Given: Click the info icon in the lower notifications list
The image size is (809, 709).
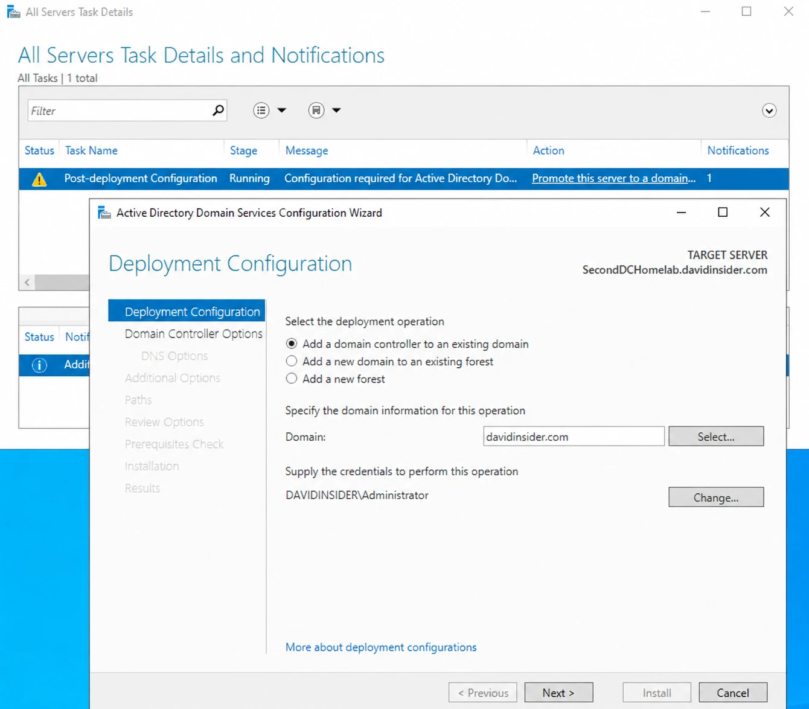Looking at the screenshot, I should point(39,365).
